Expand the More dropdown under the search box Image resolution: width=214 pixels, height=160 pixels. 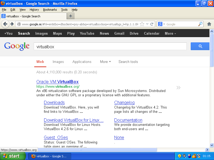105,62
